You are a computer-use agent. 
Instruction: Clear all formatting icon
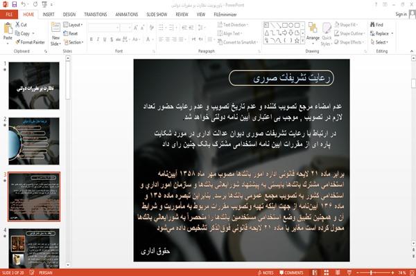coord(151,28)
